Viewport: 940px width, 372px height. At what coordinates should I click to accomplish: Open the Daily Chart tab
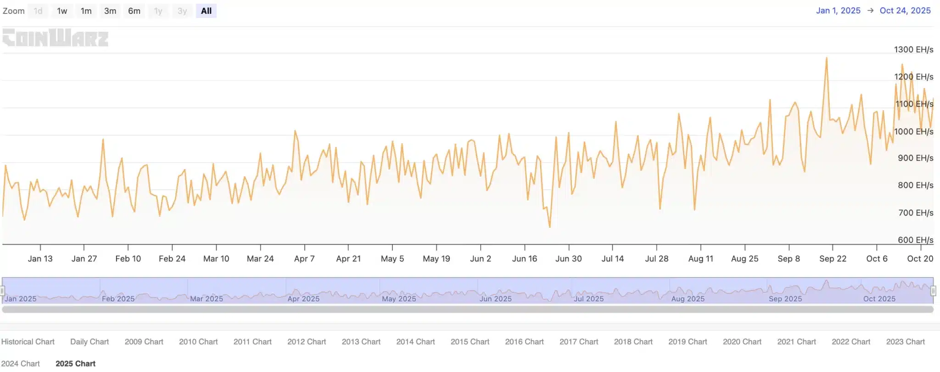point(90,342)
